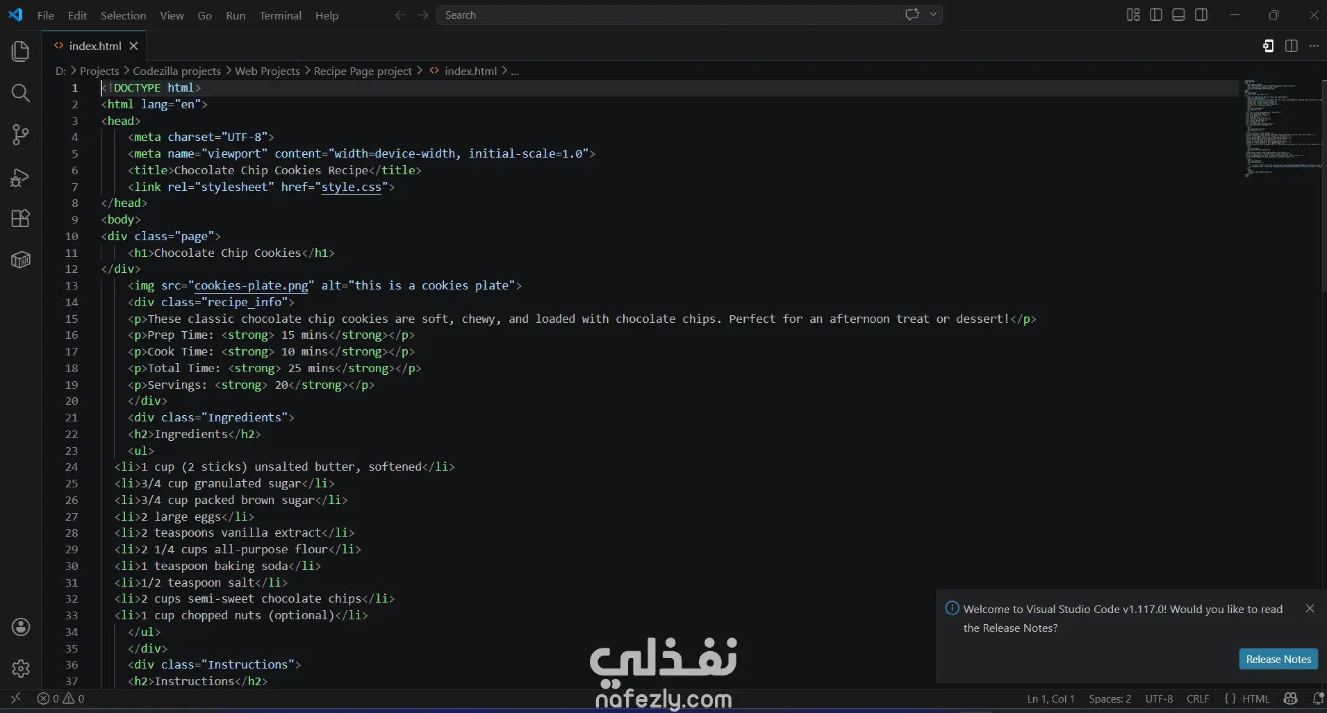1327x713 pixels.
Task: Go back with the left navigation arrow
Action: point(400,15)
